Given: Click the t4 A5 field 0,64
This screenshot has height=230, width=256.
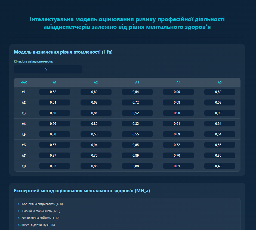Looking at the screenshot, I should [220, 124].
